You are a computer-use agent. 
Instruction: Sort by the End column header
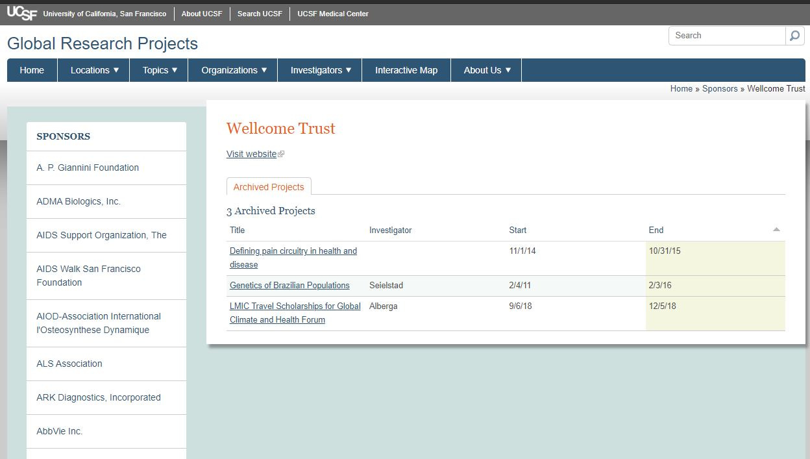656,230
